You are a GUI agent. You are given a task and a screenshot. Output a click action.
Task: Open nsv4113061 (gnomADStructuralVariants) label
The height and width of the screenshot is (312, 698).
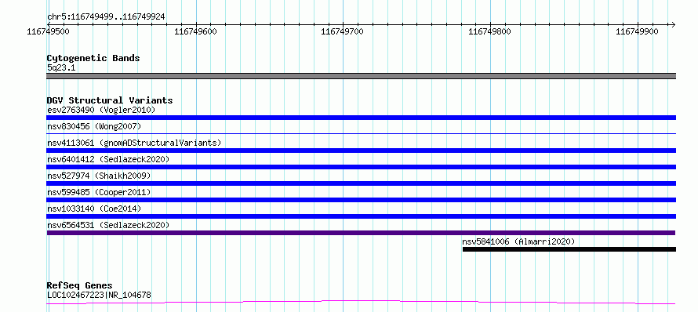(x=134, y=143)
